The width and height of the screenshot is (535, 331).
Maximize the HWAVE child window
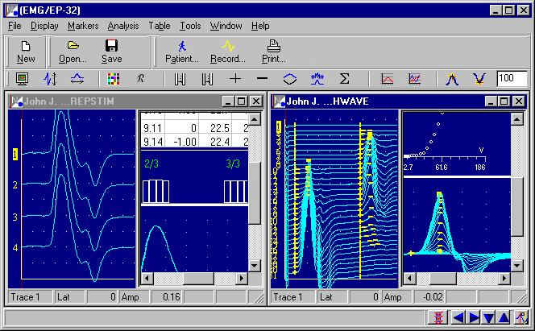[x=504, y=101]
